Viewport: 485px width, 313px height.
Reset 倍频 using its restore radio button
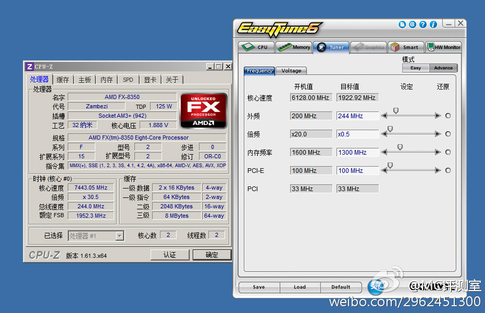click(x=448, y=134)
